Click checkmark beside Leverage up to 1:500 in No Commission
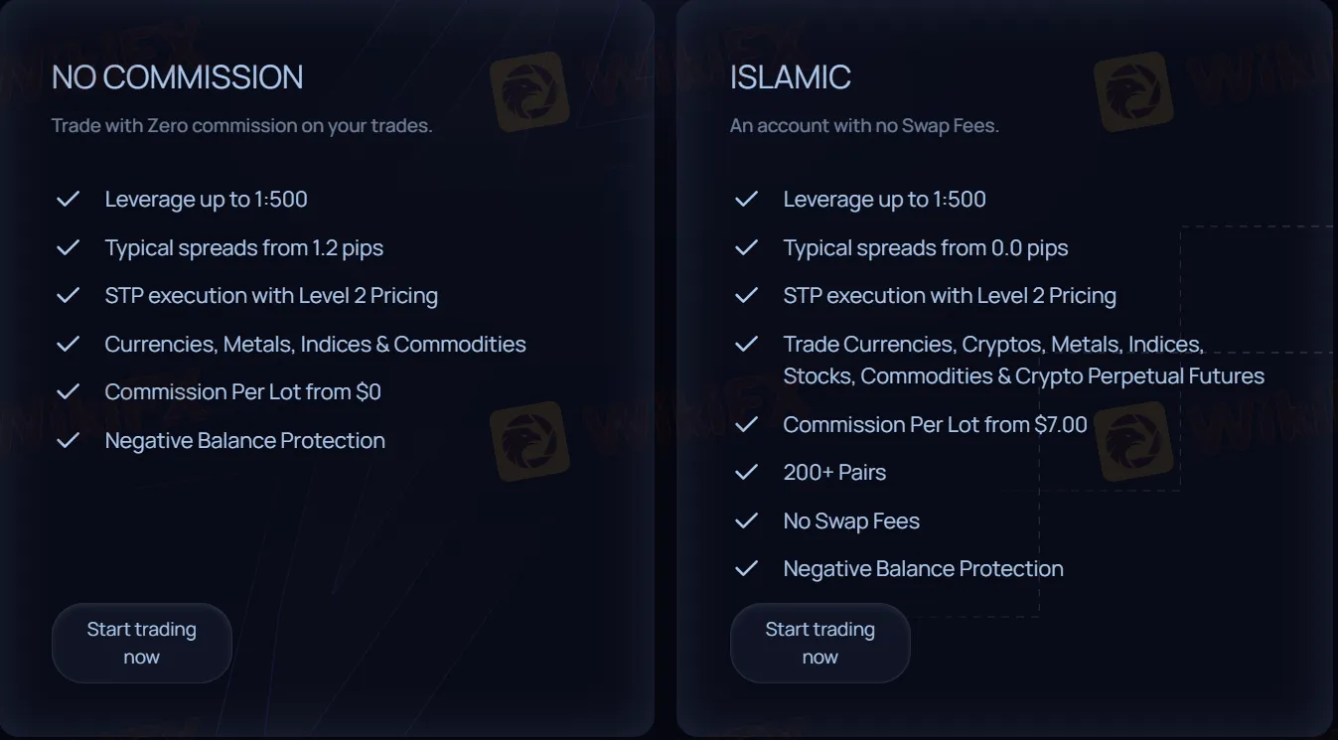This screenshot has width=1338, height=740. 68,199
